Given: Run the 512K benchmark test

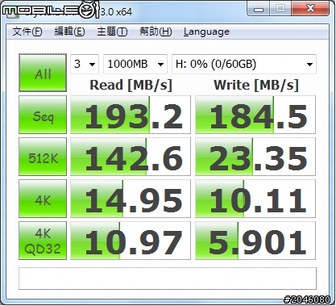Looking at the screenshot, I should (43, 157).
